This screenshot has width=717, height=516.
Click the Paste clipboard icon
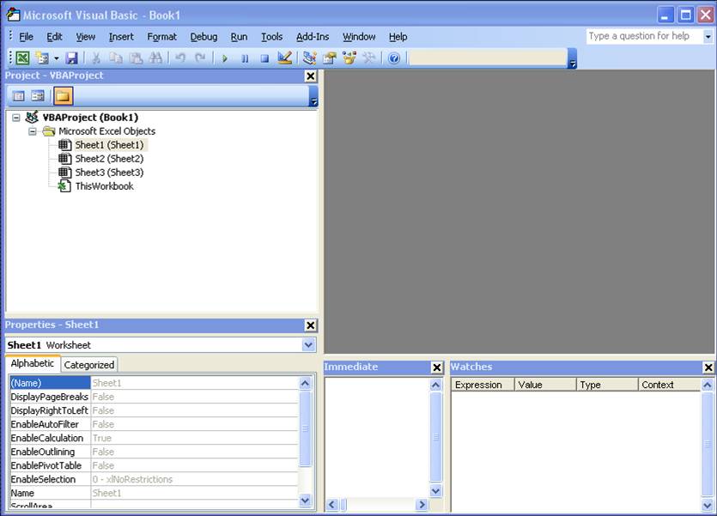pyautogui.click(x=136, y=58)
